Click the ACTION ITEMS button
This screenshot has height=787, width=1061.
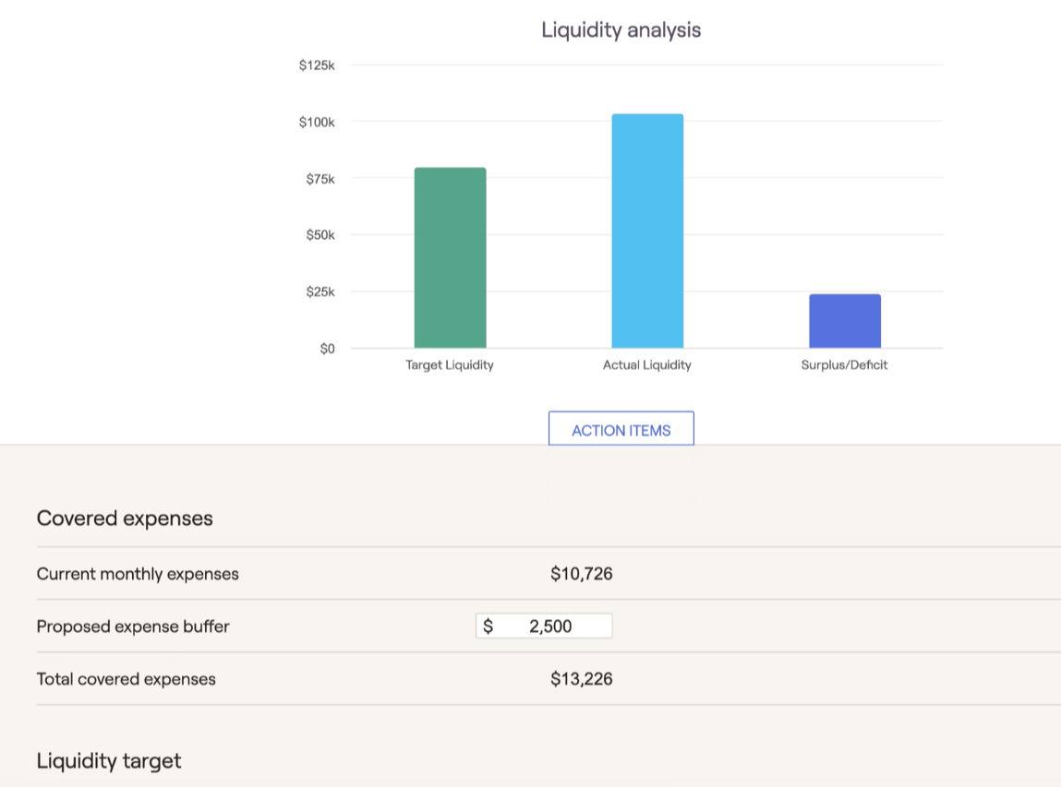[x=621, y=430]
